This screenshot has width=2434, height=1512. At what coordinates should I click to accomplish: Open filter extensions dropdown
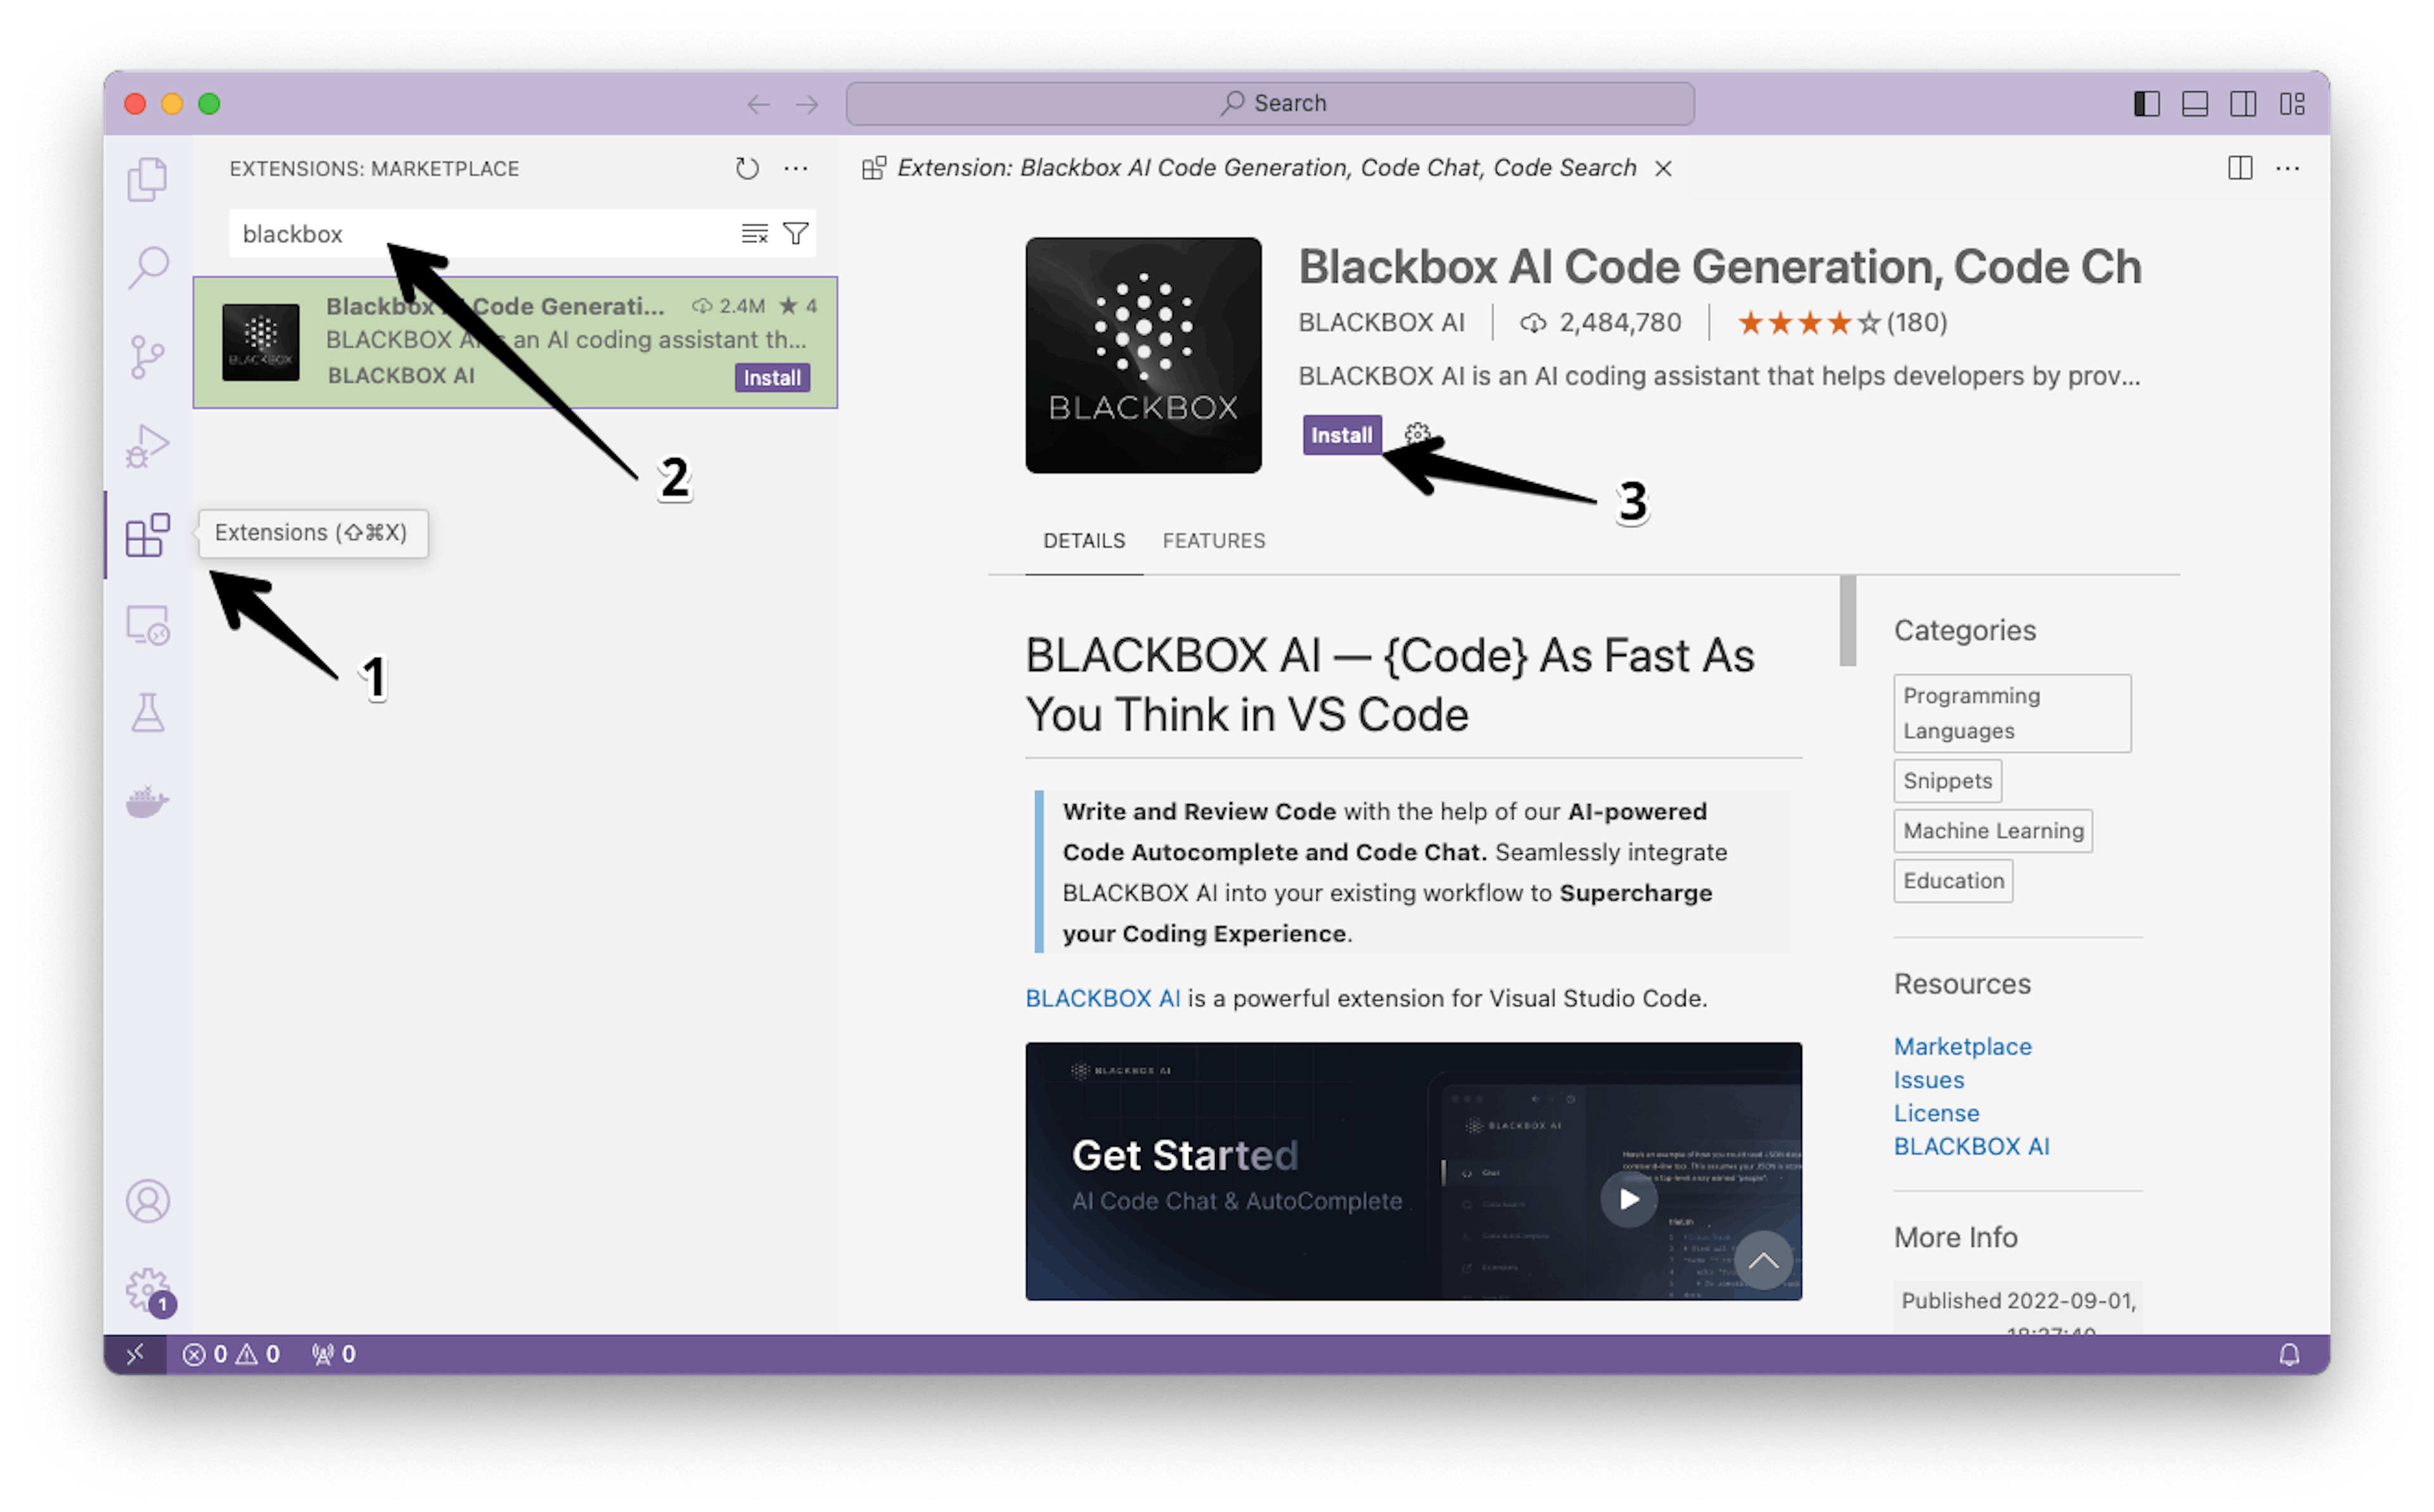796,234
